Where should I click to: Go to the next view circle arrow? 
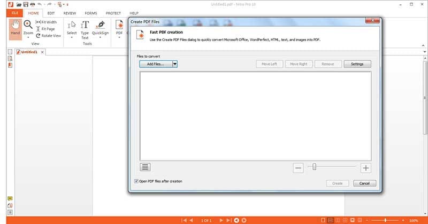244,220
